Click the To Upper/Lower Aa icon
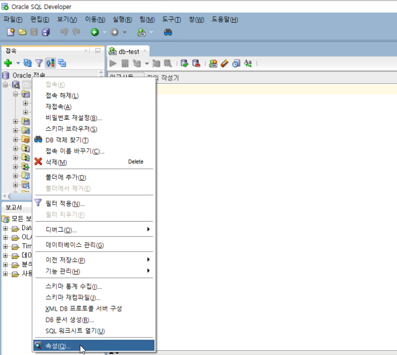The width and height of the screenshot is (397, 355). 248,63
